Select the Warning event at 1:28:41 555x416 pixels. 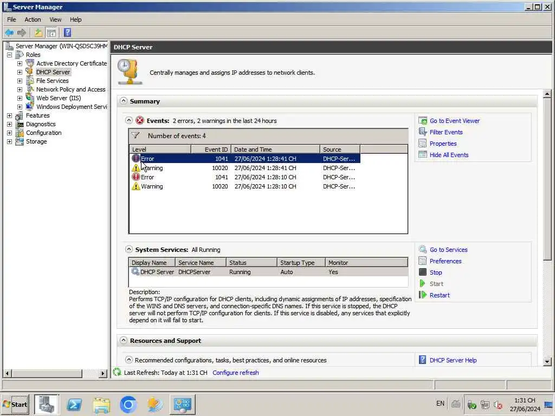click(x=246, y=168)
